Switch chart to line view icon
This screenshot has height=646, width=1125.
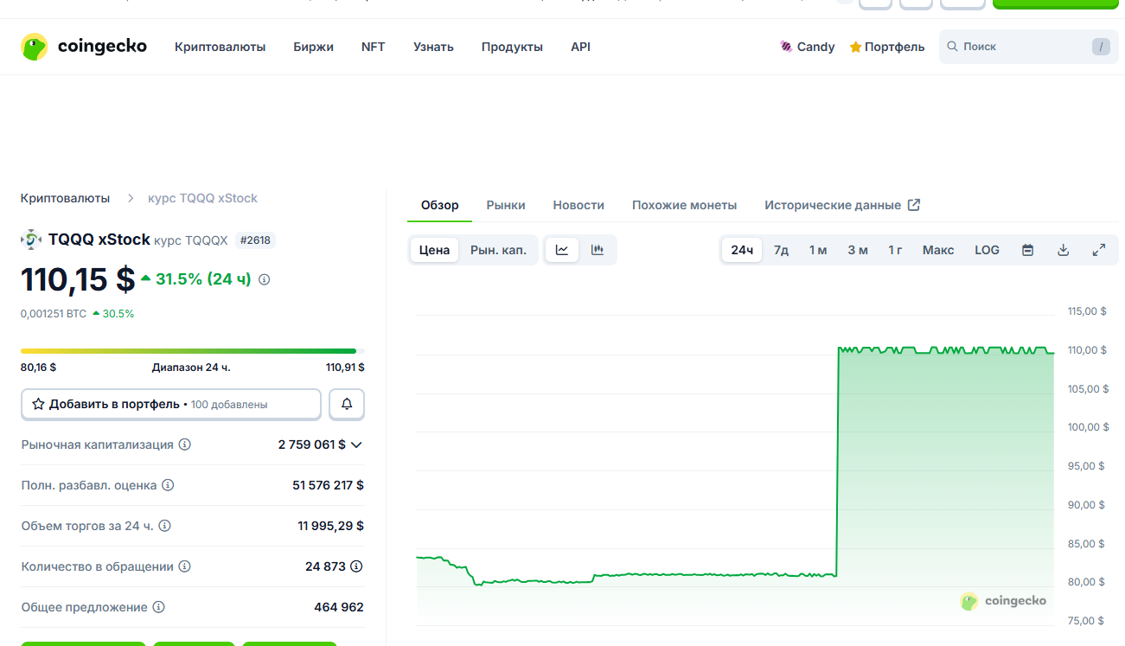point(562,250)
